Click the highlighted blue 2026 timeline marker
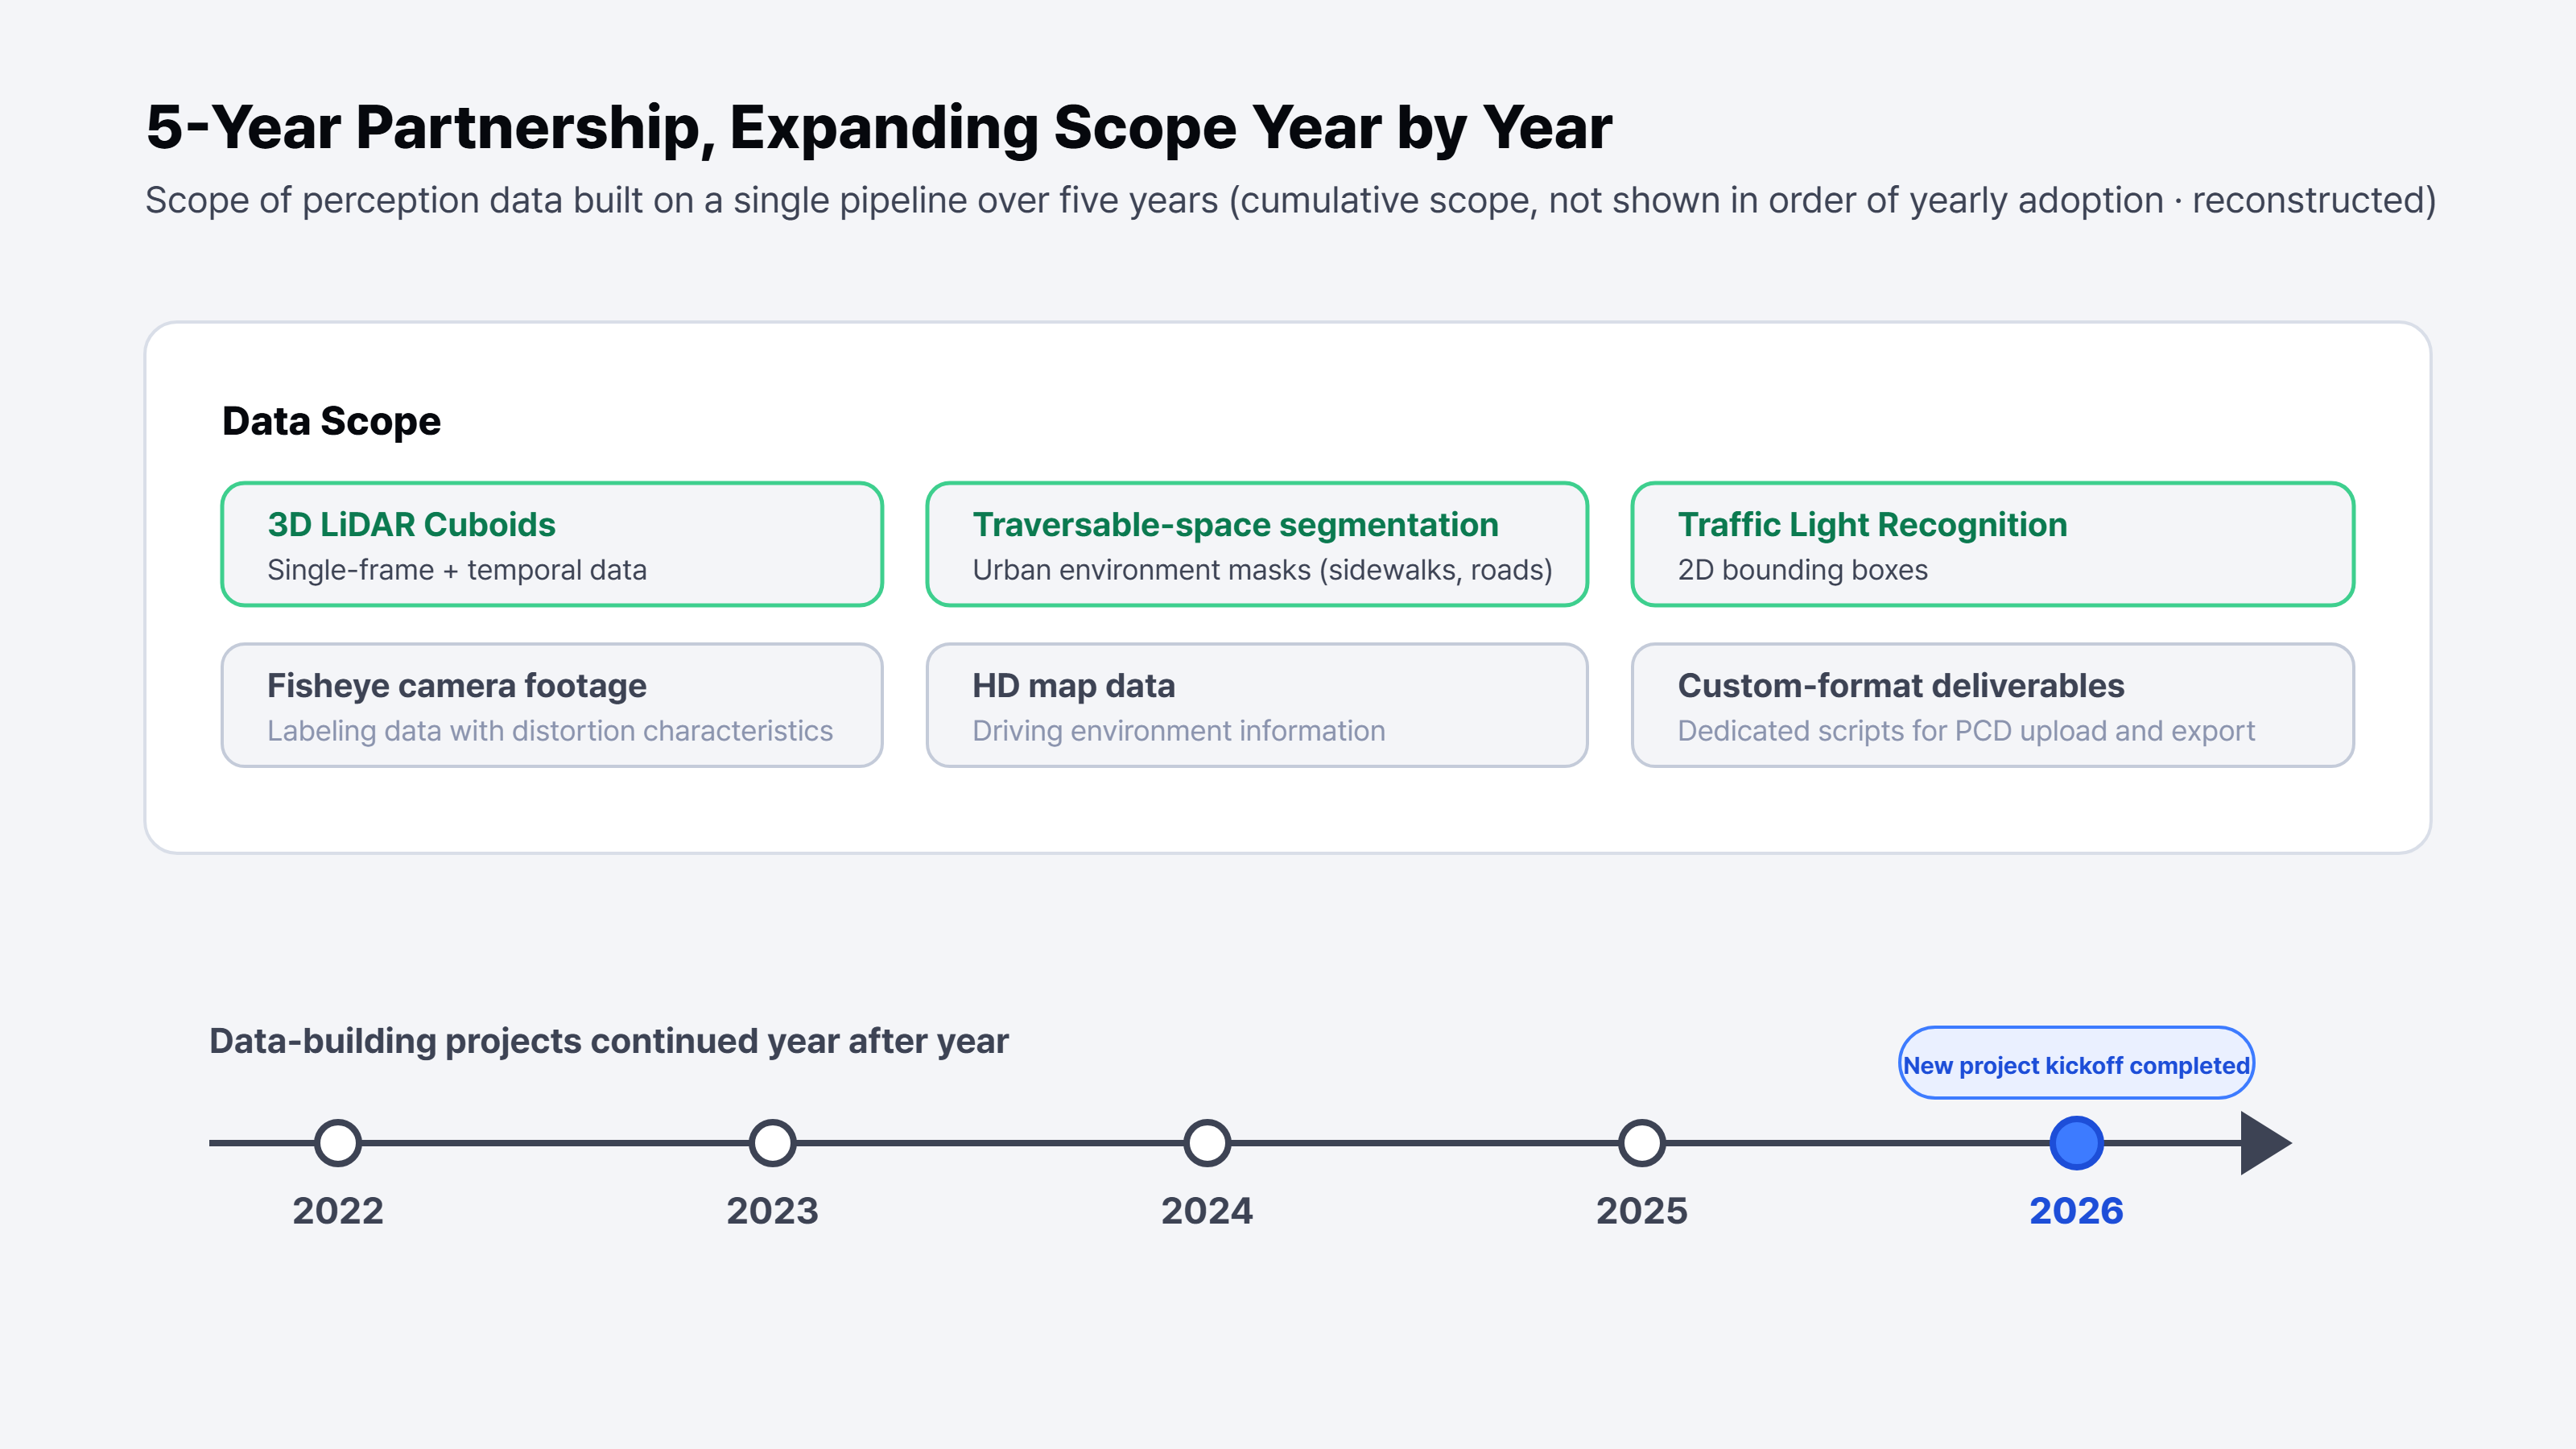2576x1449 pixels. point(2076,1143)
